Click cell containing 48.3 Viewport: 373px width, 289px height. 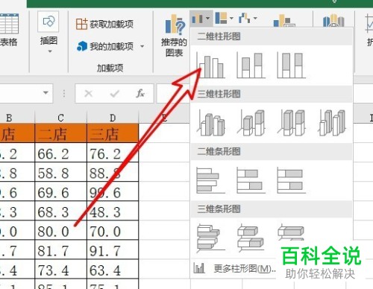click(x=113, y=211)
